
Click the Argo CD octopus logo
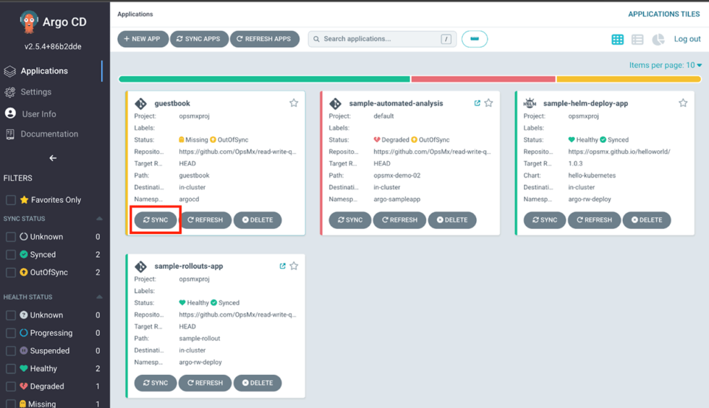28,22
